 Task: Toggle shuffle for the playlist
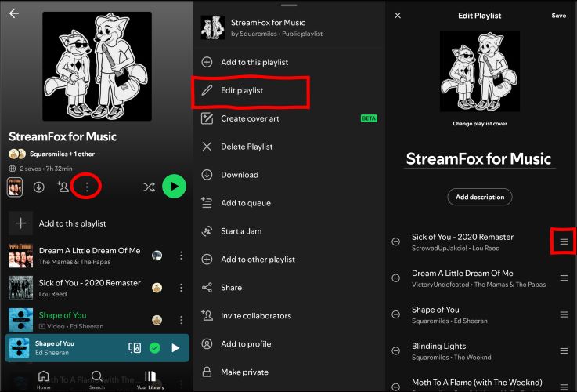tap(149, 187)
